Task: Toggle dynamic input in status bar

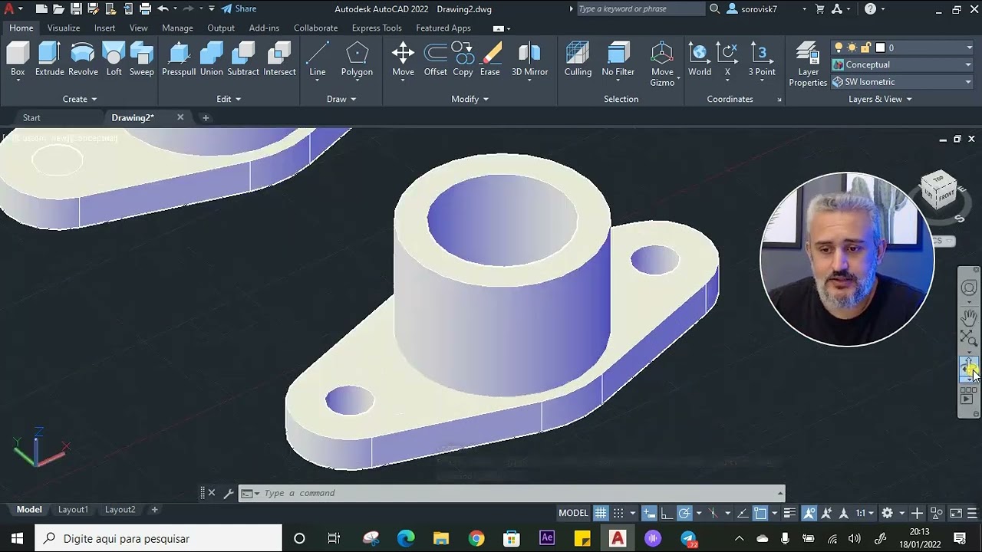Action: (649, 513)
